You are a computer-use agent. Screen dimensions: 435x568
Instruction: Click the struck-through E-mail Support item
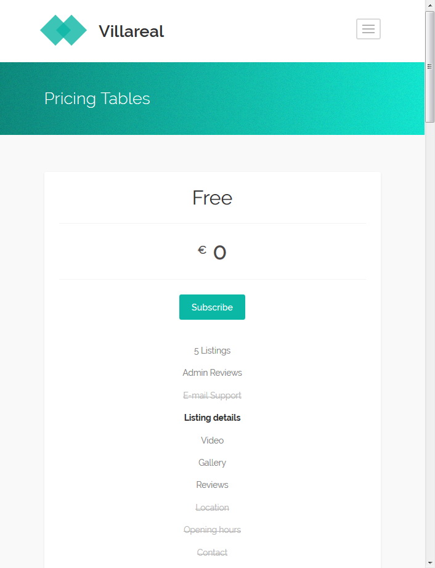(212, 396)
